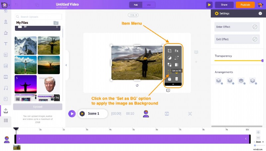Viewport: 266px width, 151px height.
Task: Click the second Arrangements layer icon
Action: [230, 81]
